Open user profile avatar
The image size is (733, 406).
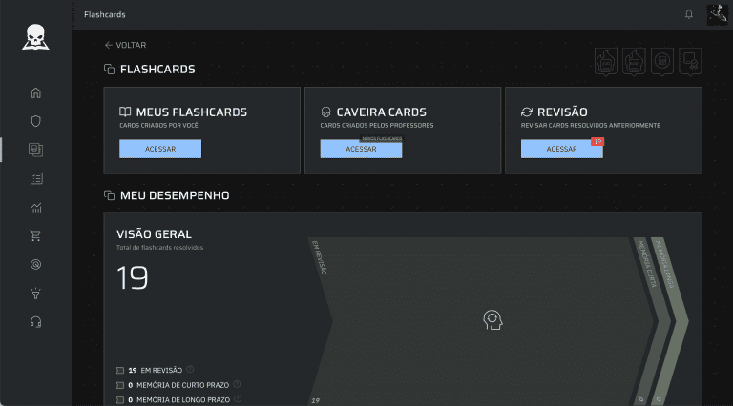pyautogui.click(x=717, y=14)
